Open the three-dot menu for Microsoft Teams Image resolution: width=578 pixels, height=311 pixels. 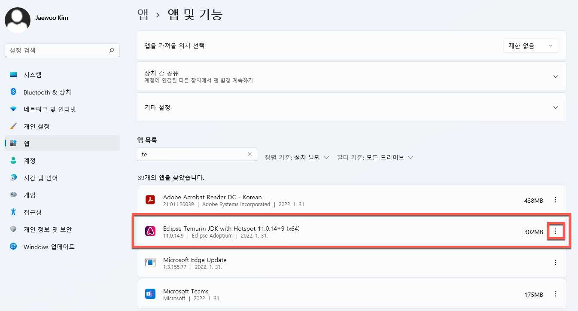(x=556, y=294)
